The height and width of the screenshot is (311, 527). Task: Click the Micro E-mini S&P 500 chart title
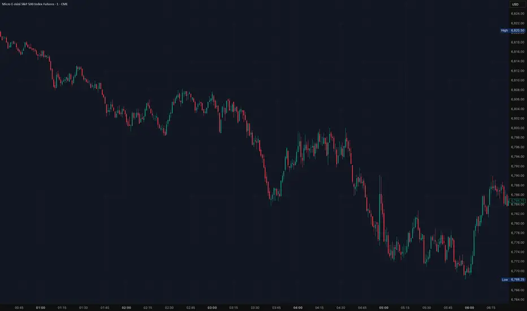click(x=35, y=4)
